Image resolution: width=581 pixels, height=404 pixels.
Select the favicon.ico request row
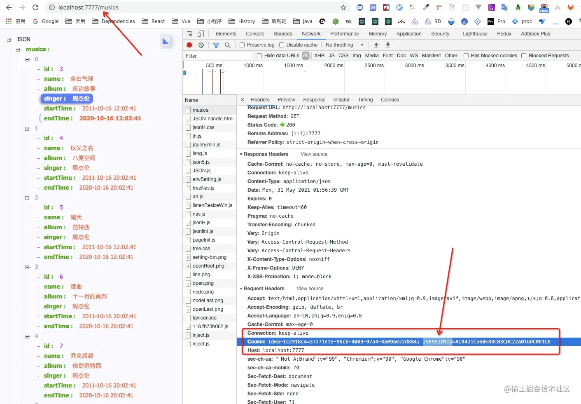click(x=210, y=318)
